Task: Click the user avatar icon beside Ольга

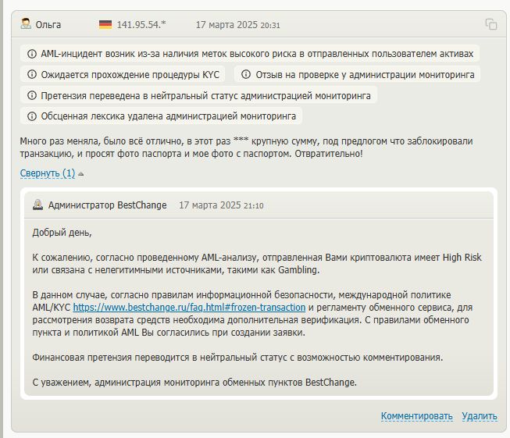Action: 27,24
